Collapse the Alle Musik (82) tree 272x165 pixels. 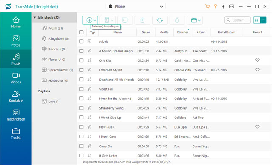click(x=34, y=18)
